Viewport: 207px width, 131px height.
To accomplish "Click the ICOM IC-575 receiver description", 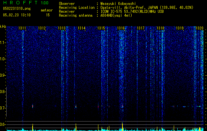I will 132,11.
